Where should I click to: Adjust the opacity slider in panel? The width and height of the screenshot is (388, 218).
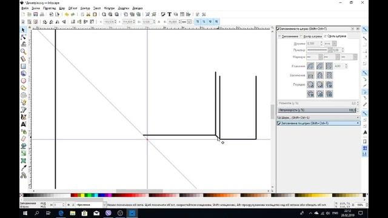[x=316, y=110]
